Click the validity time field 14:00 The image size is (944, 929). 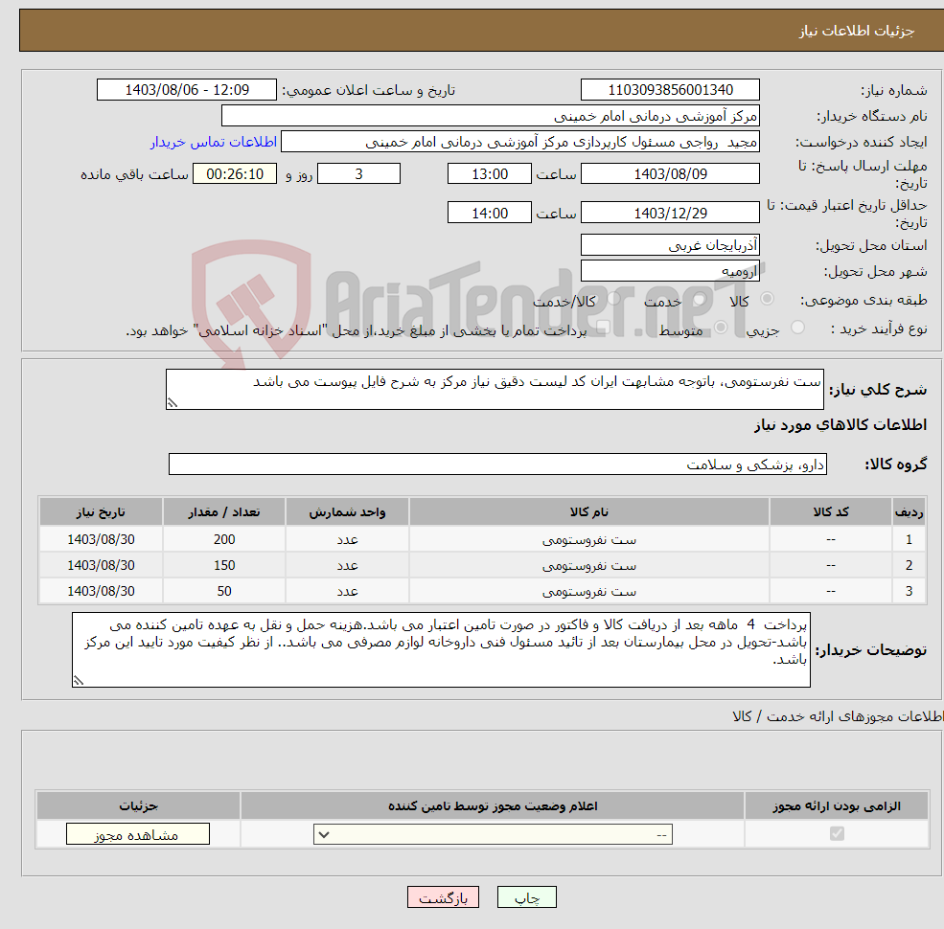[490, 213]
